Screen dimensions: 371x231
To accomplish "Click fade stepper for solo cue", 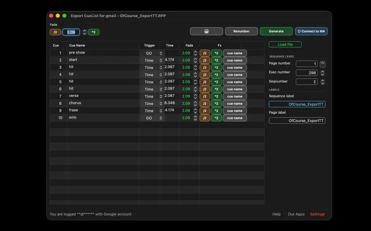I will [x=196, y=118].
